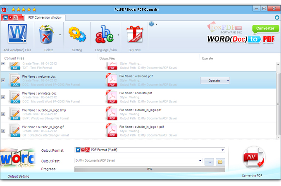
Task: Click the Output Files column header
Action: [x=107, y=58]
